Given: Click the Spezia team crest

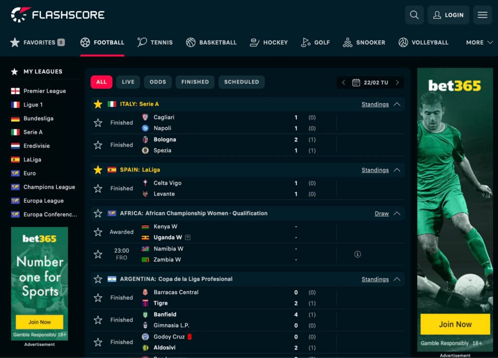Looking at the screenshot, I should pos(145,150).
